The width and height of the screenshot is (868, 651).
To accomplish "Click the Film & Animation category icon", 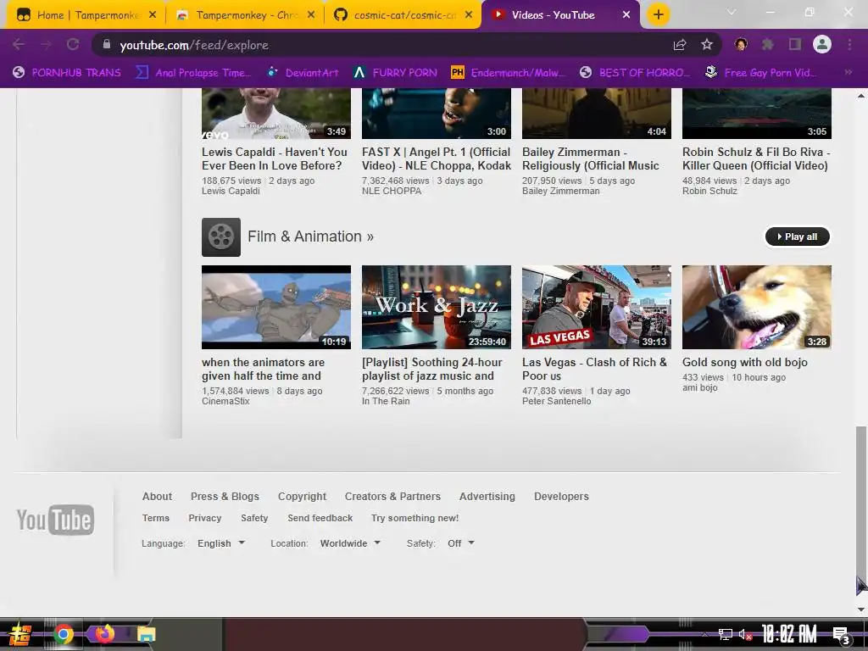I will pos(221,237).
